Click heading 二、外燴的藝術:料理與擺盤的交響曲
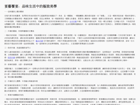The width and height of the screenshot is (140, 105). pos(19,31)
